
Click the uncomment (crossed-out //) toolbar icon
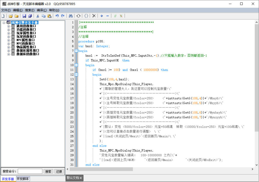(121, 16)
